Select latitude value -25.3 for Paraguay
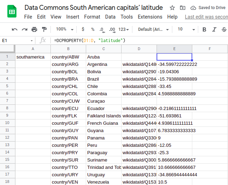The image size is (228, 185). 174,152
